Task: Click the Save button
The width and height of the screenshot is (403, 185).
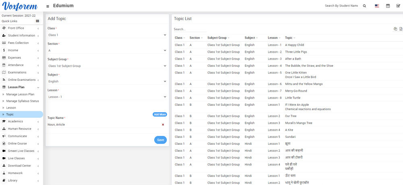Action: (160, 140)
